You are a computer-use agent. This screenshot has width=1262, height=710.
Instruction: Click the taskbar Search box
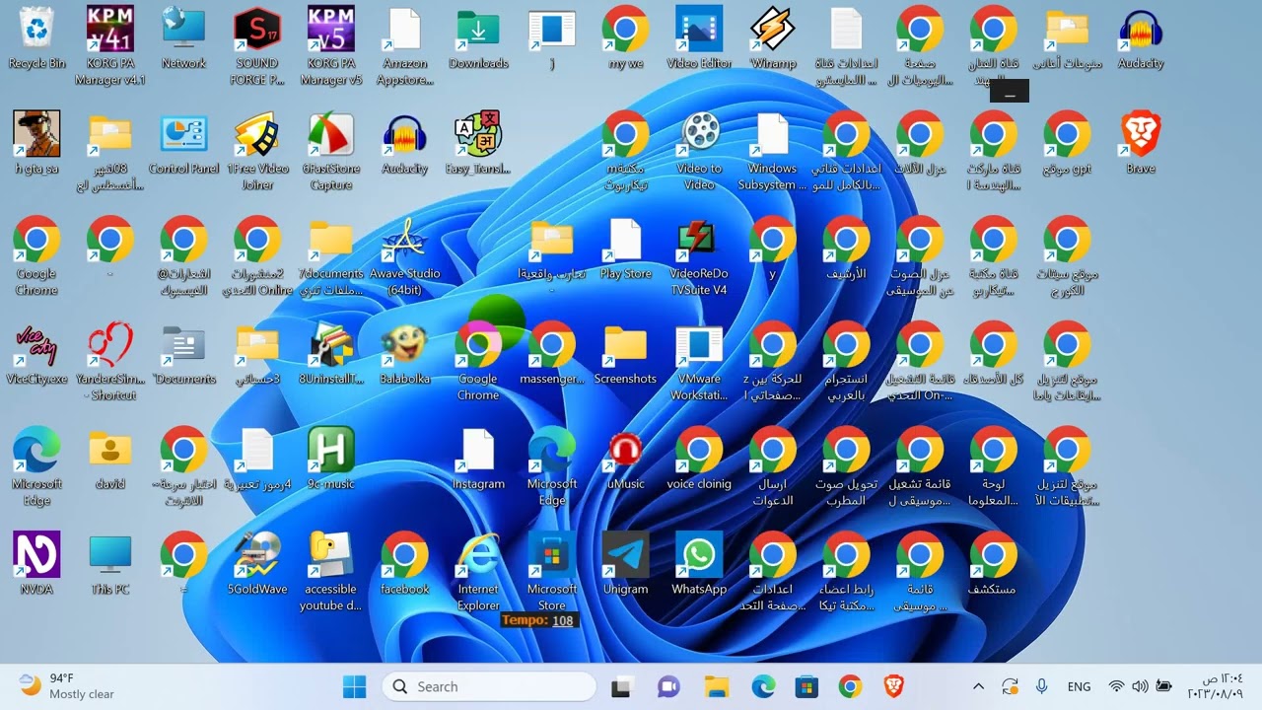click(489, 686)
